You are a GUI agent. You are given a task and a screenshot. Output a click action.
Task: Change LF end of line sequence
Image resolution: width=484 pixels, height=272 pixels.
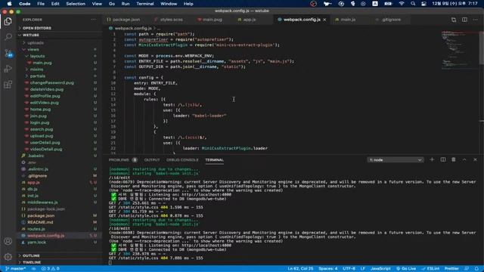click(x=363, y=269)
